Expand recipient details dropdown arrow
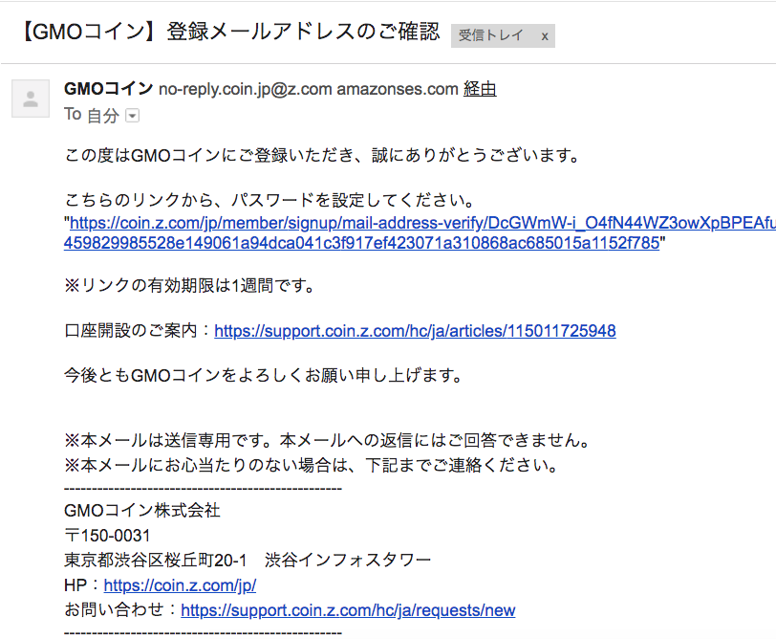 (x=132, y=116)
